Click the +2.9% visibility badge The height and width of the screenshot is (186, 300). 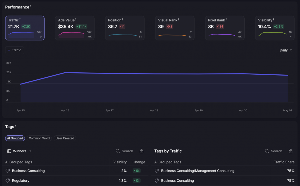coord(278,27)
